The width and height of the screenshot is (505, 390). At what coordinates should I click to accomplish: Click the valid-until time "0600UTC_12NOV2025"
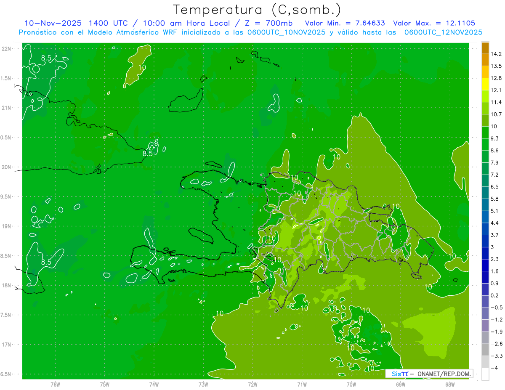coord(443,32)
